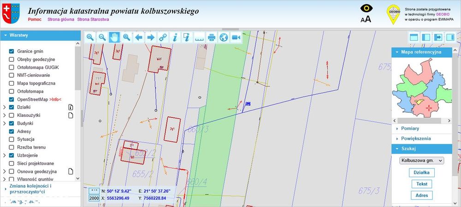Open Strona główna link
The image size is (461, 207).
click(x=61, y=19)
